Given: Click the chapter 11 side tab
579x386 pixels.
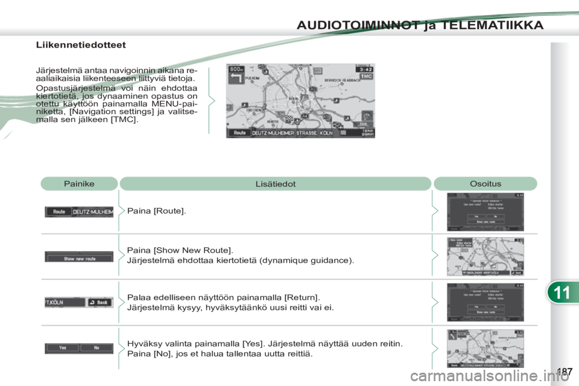Looking at the screenshot, I should [563, 292].
